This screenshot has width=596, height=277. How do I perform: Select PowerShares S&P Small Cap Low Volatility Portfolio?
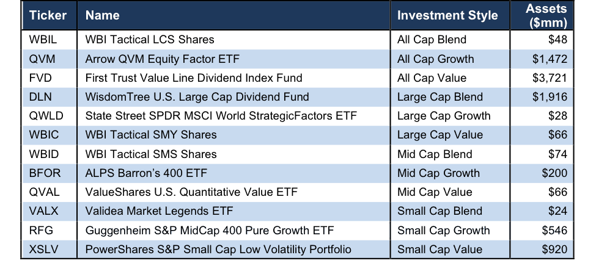pyautogui.click(x=218, y=250)
